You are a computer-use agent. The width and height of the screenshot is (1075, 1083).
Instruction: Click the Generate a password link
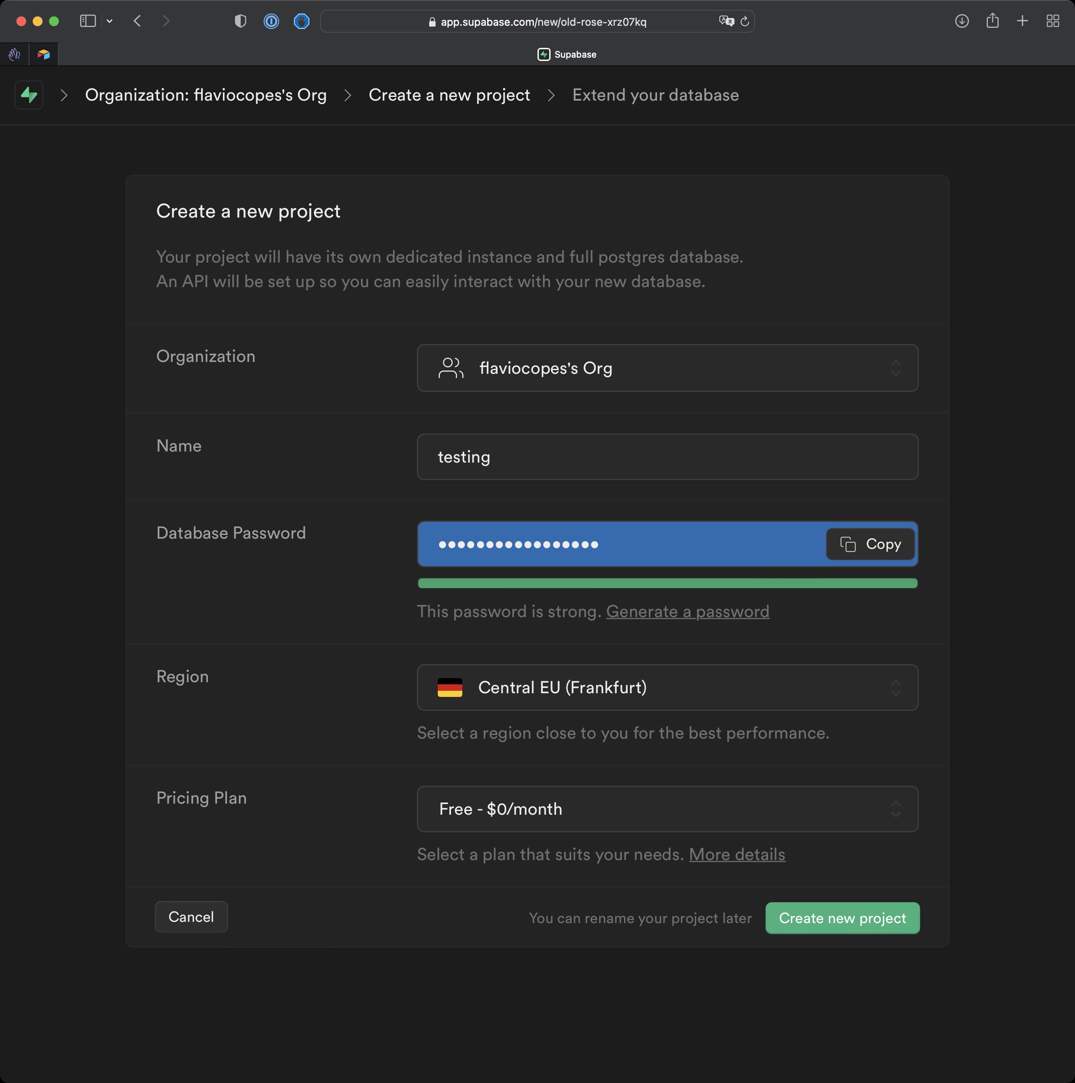[x=688, y=611]
